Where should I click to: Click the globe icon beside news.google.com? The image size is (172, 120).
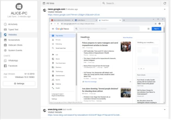coord(45,10)
